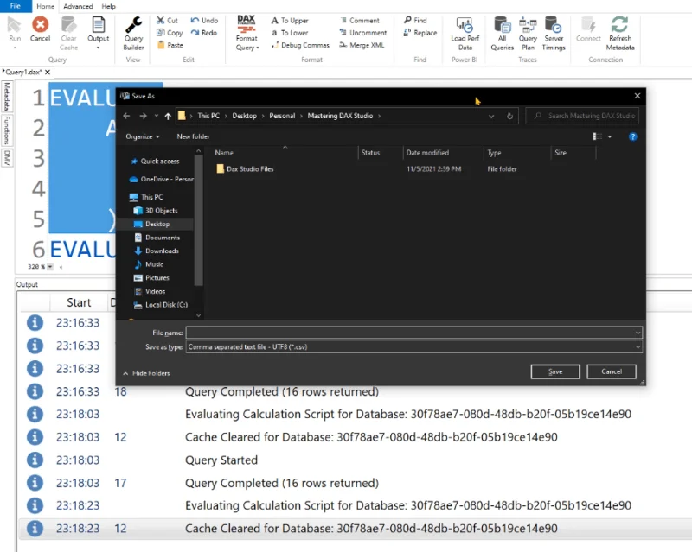Open the Metadata side panel tab

pos(7,96)
